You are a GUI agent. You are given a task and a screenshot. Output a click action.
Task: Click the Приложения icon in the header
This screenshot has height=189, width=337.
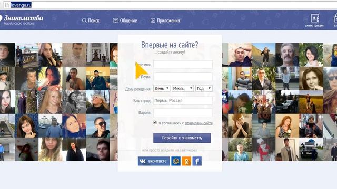click(153, 20)
